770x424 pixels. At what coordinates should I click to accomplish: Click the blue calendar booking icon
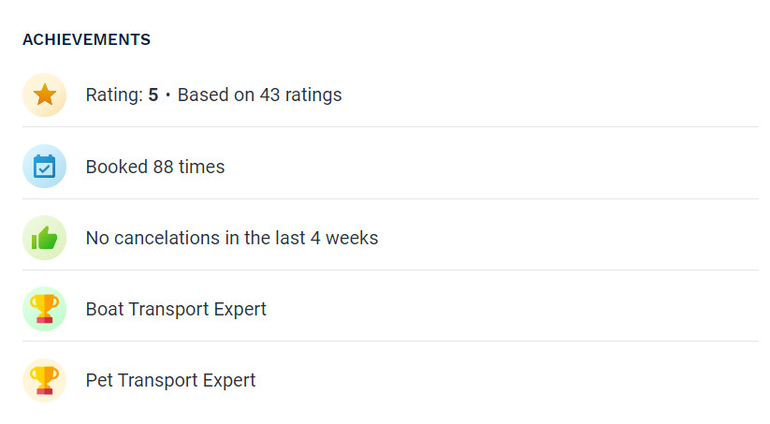click(44, 167)
